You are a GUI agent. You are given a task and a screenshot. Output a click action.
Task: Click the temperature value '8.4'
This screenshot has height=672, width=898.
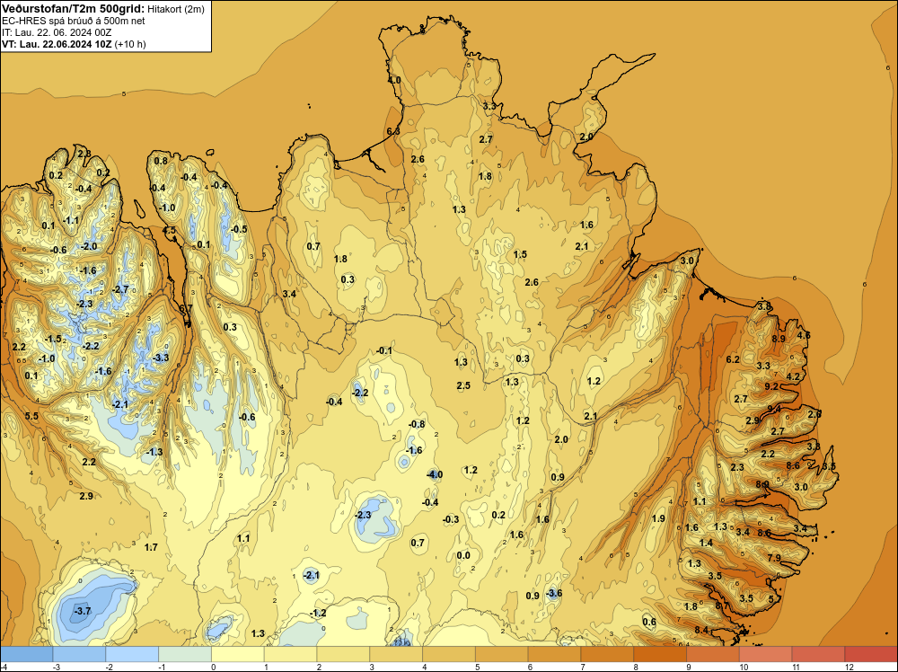[701, 630]
